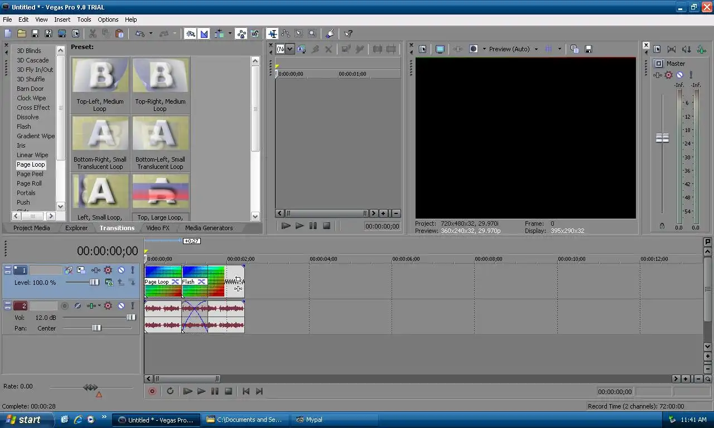Image resolution: width=714 pixels, height=428 pixels.
Task: Select the Envelope edit tool icon
Action: pyautogui.click(x=285, y=34)
